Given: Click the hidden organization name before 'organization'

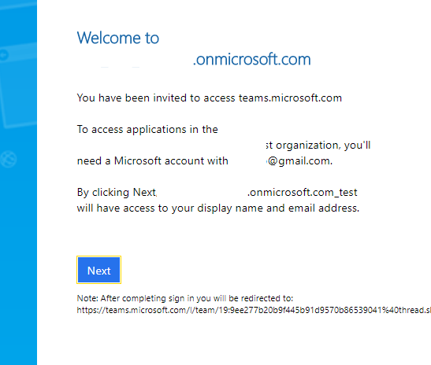Looking at the screenshot, I should click(172, 146).
